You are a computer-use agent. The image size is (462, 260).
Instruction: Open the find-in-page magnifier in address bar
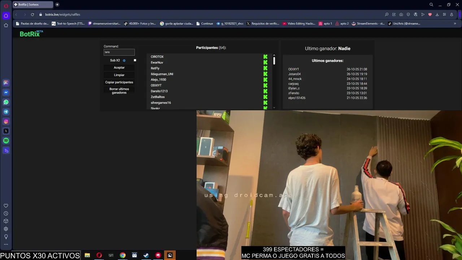(x=387, y=14)
